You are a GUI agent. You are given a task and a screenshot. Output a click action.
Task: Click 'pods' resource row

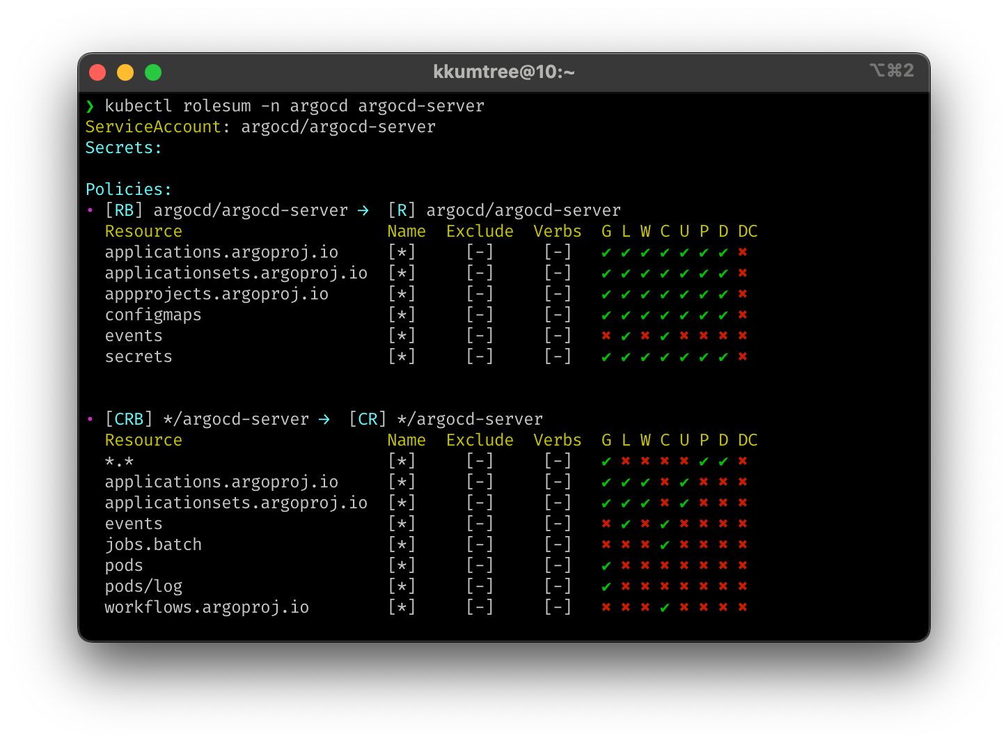pyautogui.click(x=124, y=565)
